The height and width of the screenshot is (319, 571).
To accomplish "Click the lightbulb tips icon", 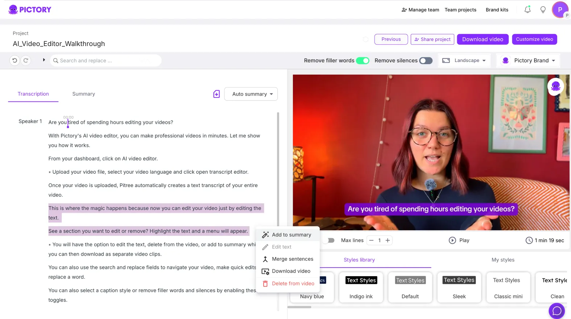I will [543, 10].
